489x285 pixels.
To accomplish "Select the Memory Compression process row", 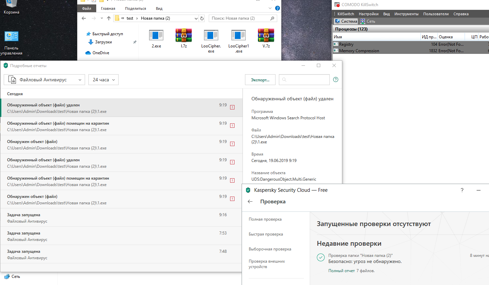I will [411, 51].
